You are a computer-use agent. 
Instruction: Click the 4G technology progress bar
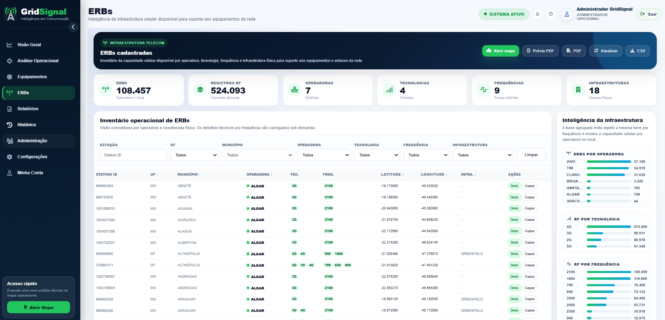pos(609,227)
